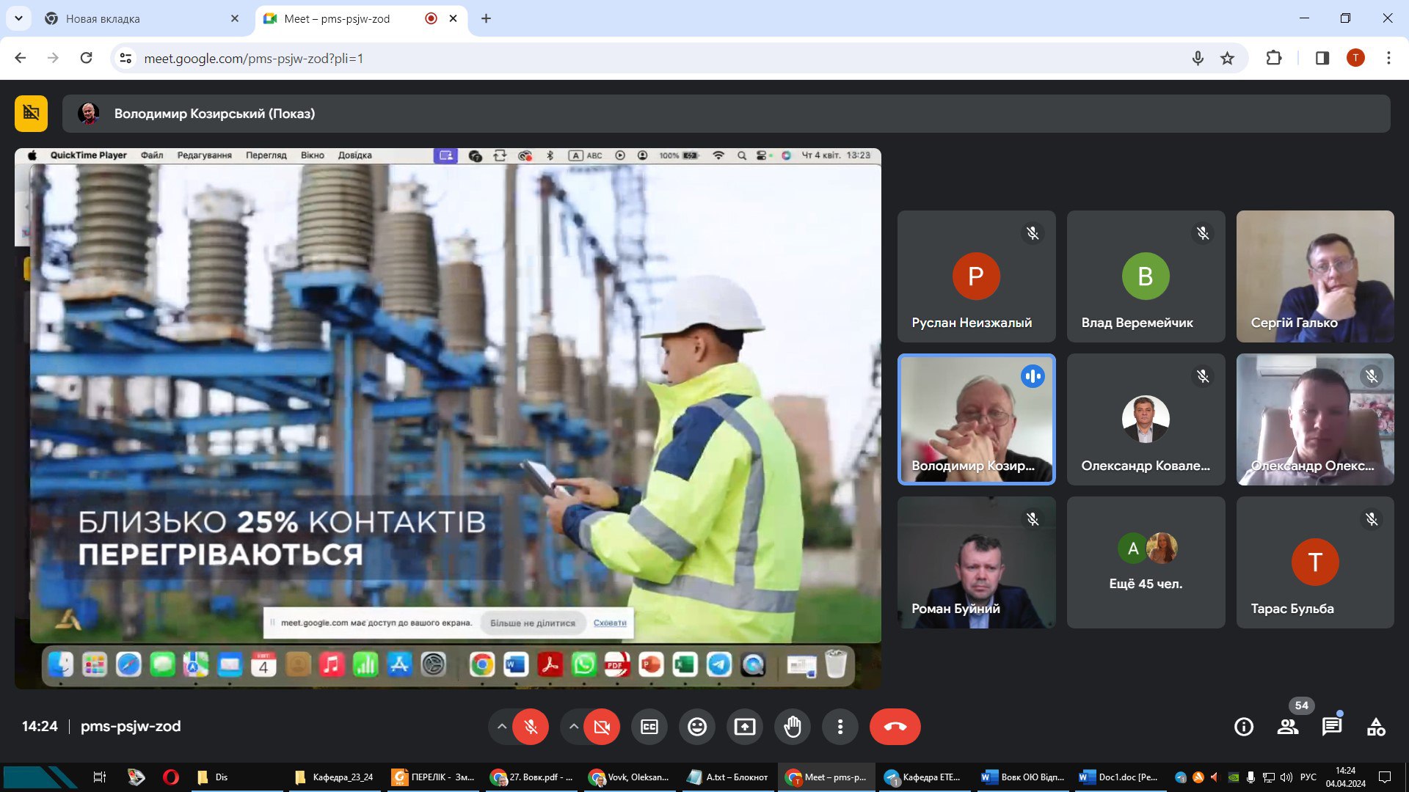The width and height of the screenshot is (1409, 792).
Task: Open Кафедра_23_24 folder in taskbar
Action: (334, 777)
